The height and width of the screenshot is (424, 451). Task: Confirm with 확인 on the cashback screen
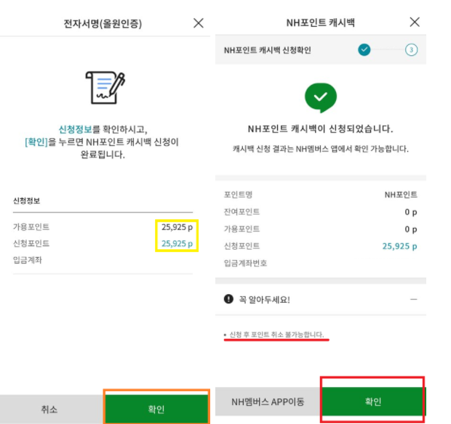[x=373, y=401]
